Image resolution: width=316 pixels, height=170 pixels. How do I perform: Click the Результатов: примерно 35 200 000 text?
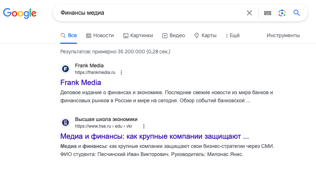coord(115,52)
